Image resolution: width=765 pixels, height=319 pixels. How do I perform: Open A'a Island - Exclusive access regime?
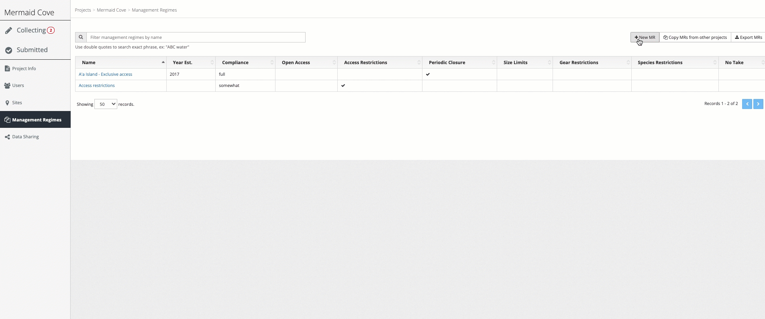[x=105, y=74]
